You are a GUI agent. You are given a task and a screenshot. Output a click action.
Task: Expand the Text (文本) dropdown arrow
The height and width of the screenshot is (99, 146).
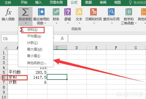79,23
